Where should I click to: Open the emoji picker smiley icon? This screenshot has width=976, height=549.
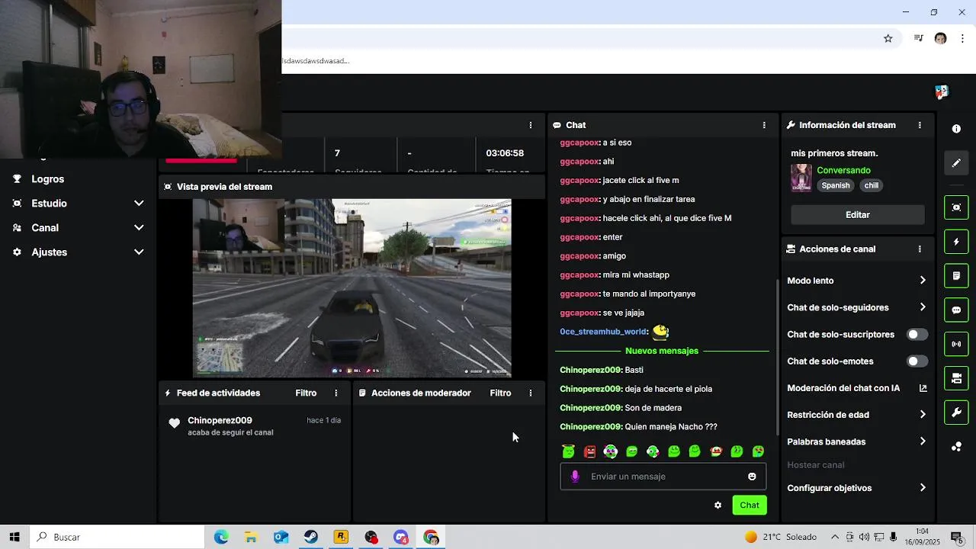point(752,477)
